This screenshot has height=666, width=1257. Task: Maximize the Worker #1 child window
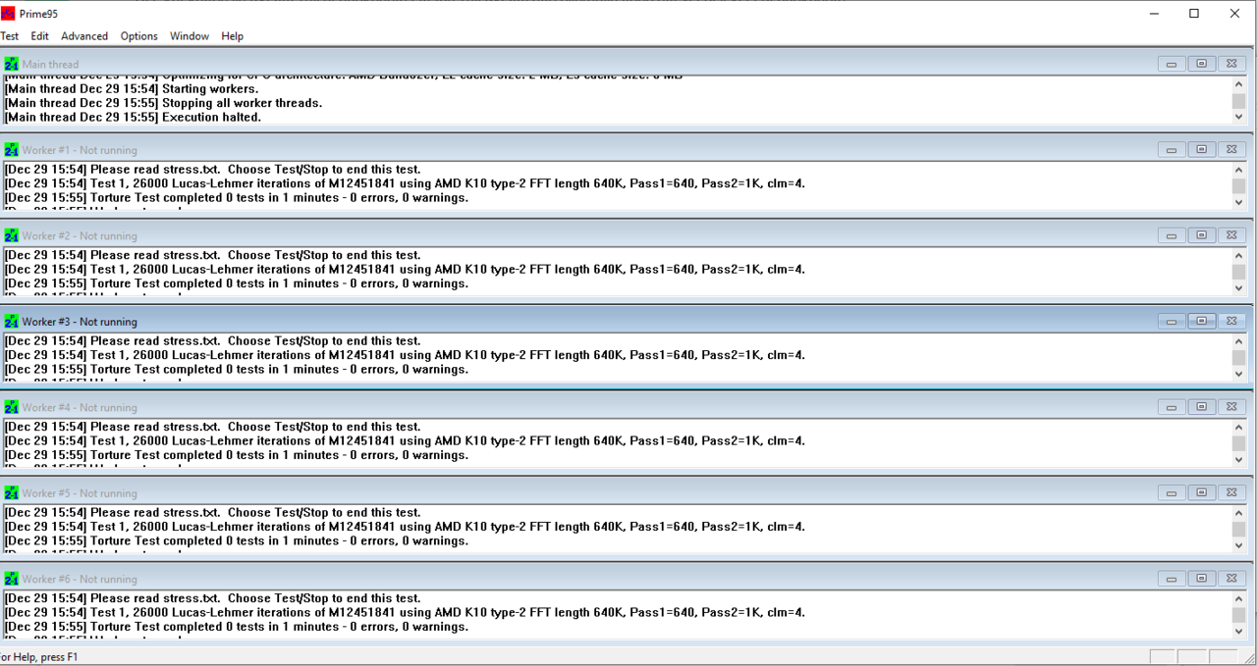1201,150
